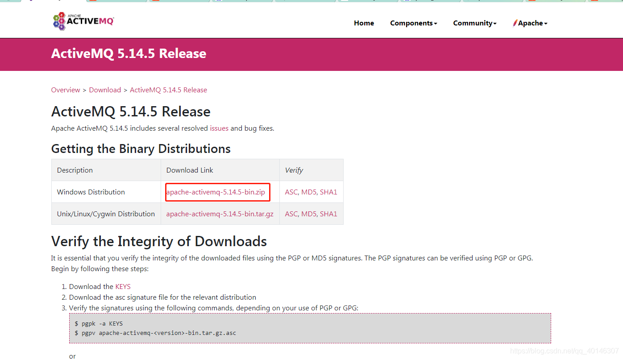Go to Overview breadcrumb link
Screen dimensions: 623x359
(66, 90)
